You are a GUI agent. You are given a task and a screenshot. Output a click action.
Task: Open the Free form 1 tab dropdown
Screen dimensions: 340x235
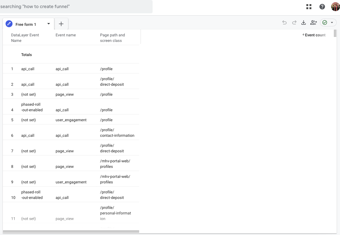coord(48,24)
